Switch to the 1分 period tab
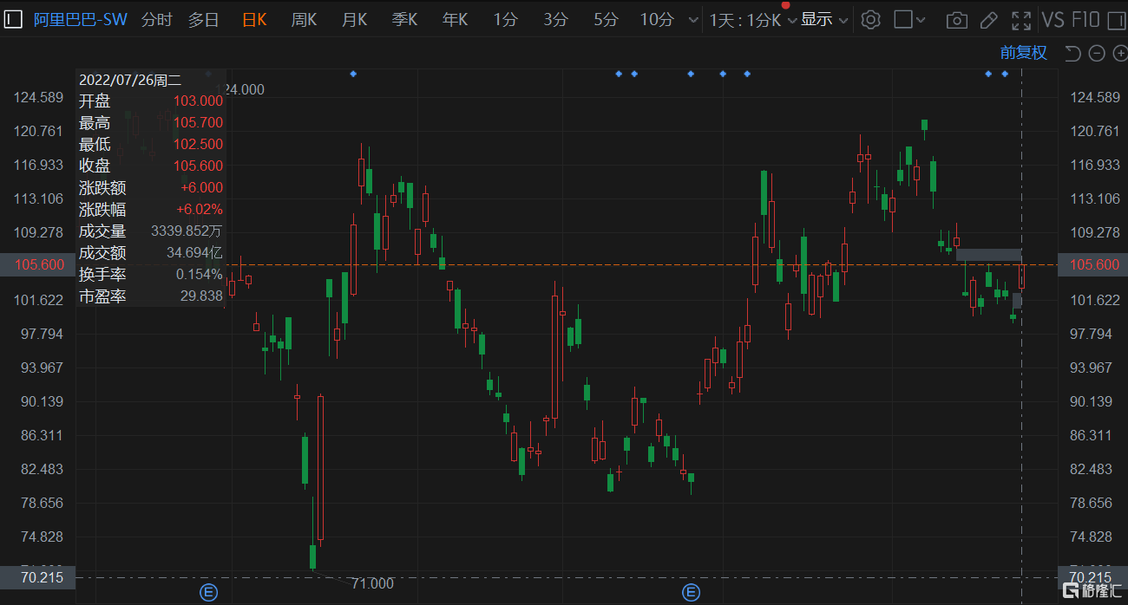 506,20
